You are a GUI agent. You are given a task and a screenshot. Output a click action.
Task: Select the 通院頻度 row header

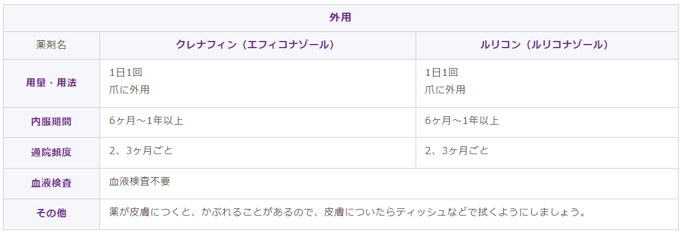click(x=51, y=153)
